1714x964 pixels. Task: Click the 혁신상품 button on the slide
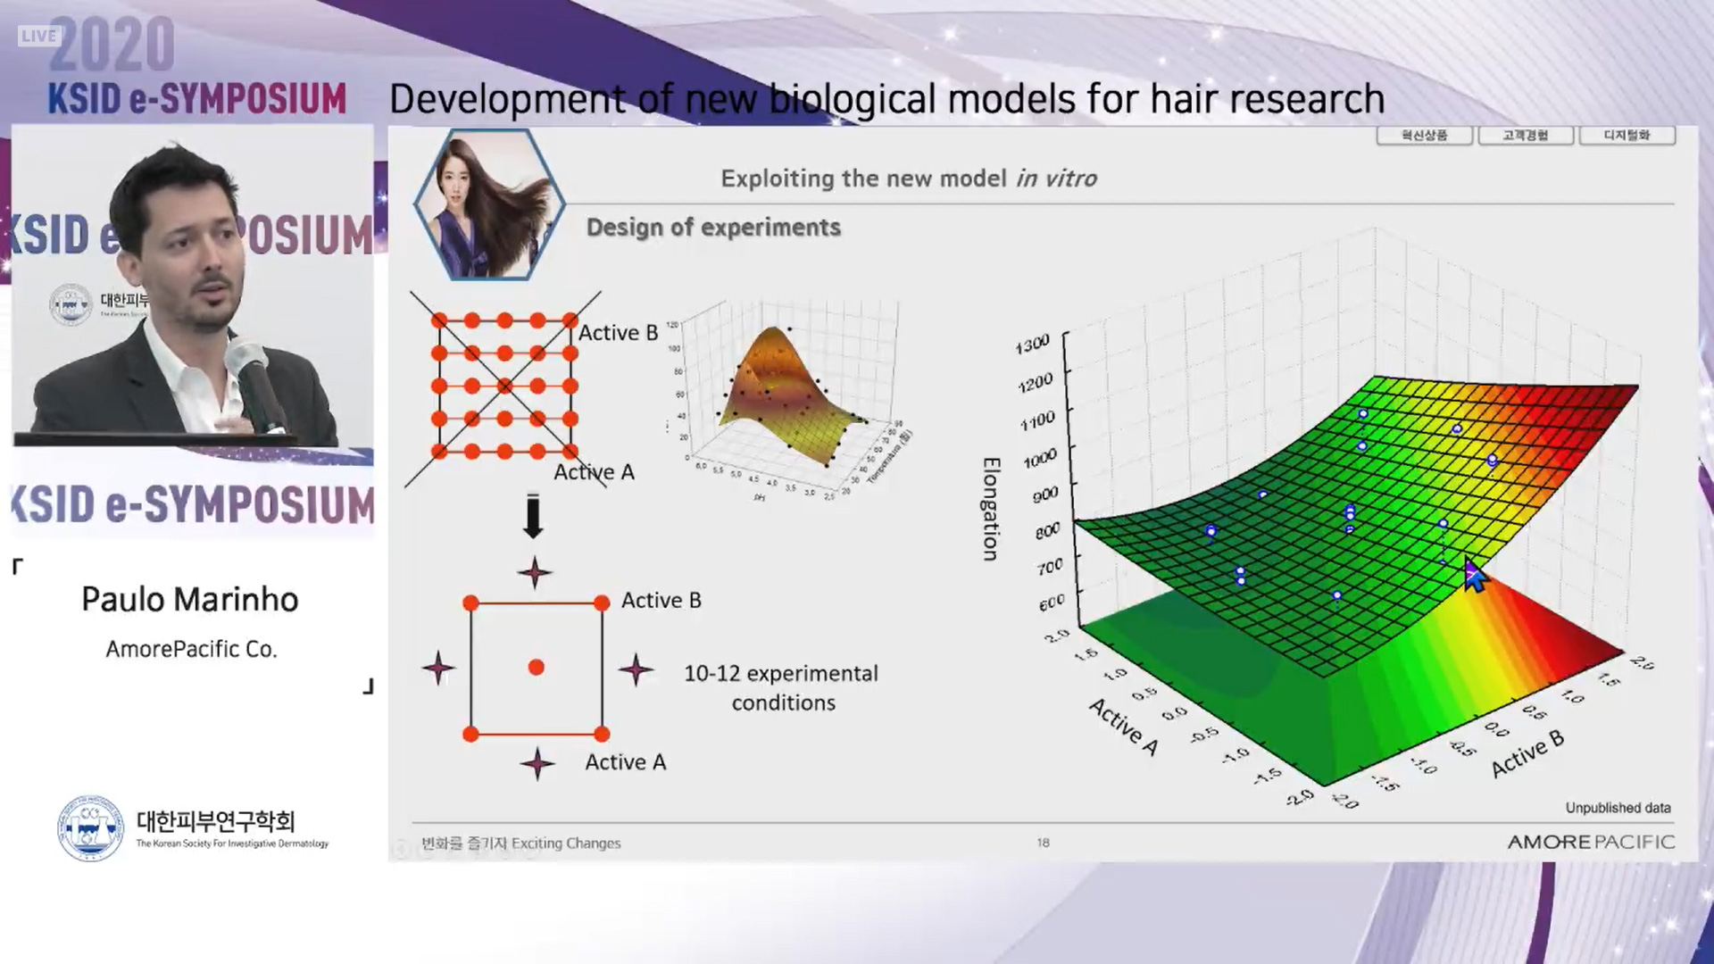click(1424, 136)
